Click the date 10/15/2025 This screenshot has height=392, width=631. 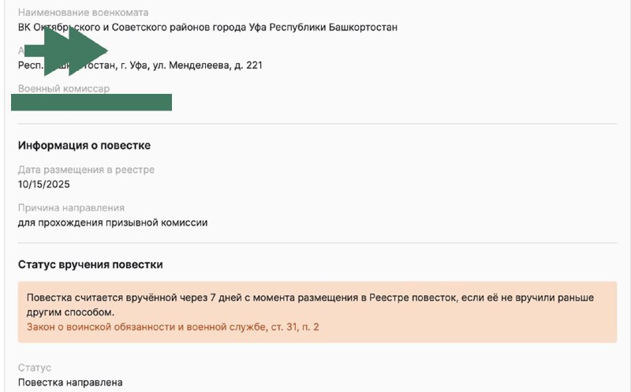click(44, 185)
